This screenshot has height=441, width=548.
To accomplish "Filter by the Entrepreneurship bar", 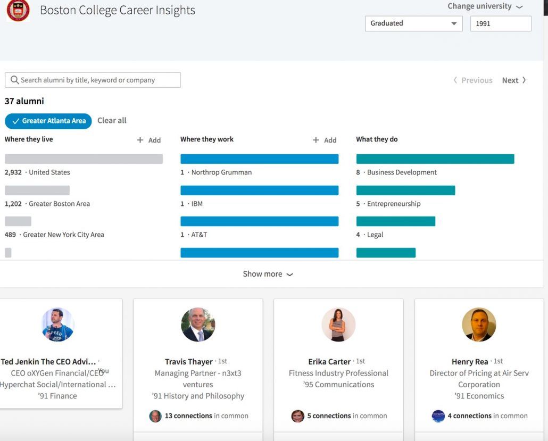I will point(406,190).
